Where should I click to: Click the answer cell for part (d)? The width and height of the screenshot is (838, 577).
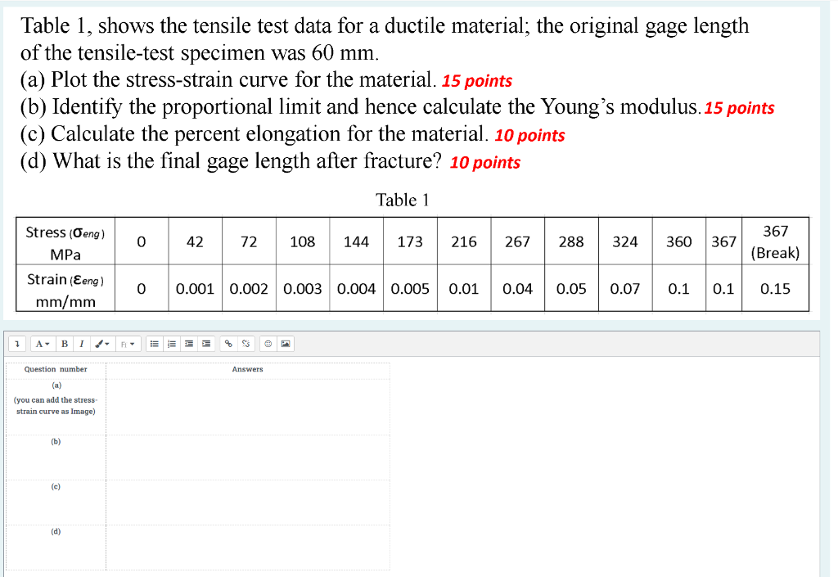248,548
